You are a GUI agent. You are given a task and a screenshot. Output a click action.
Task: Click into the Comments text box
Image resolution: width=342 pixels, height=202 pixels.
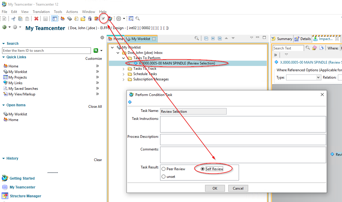pyautogui.click(x=243, y=155)
